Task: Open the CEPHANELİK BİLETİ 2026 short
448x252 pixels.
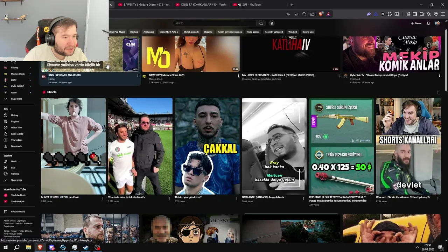Action: 341,146
